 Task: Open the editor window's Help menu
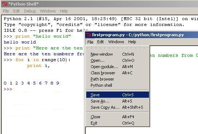[132, 42]
